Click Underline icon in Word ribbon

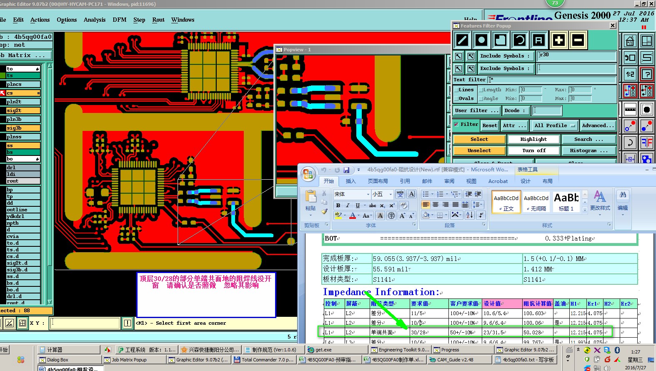click(x=357, y=205)
